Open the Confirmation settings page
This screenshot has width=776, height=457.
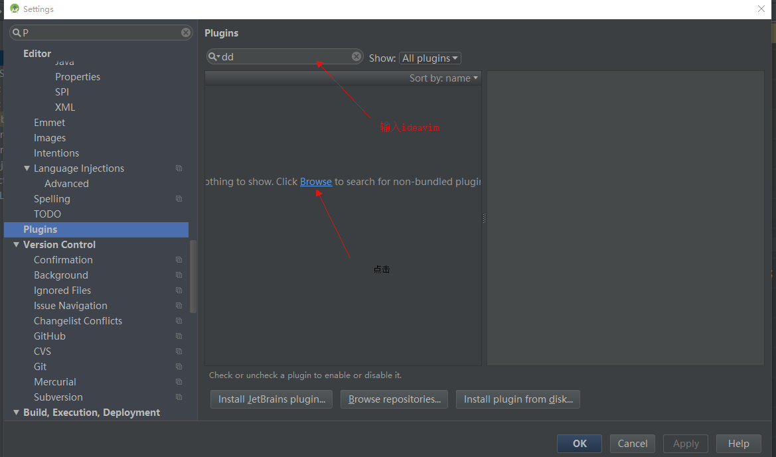point(63,260)
